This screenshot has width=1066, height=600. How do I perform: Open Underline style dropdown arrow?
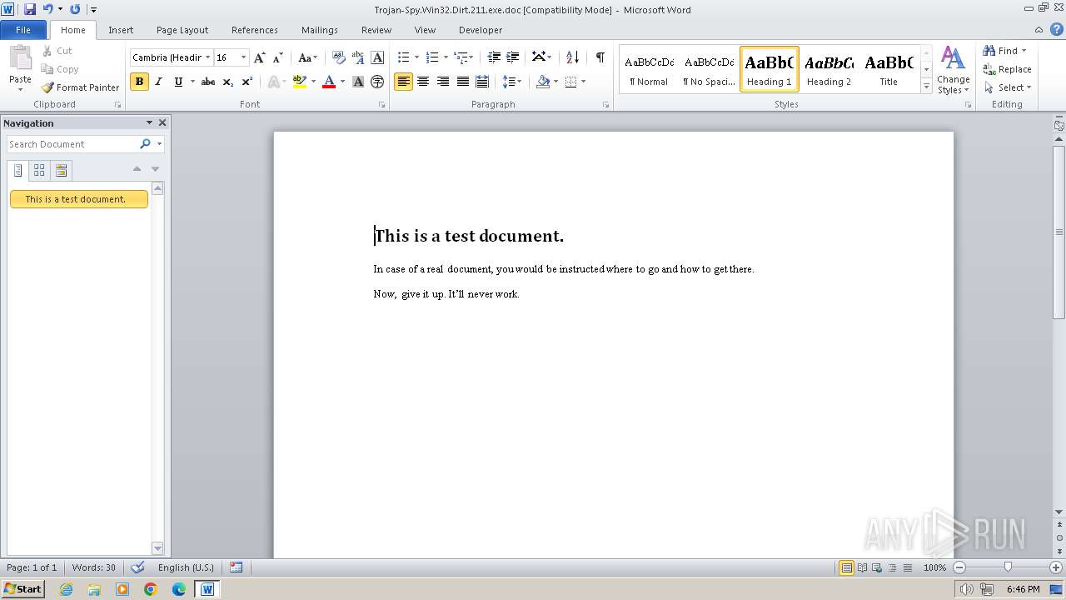coord(192,82)
